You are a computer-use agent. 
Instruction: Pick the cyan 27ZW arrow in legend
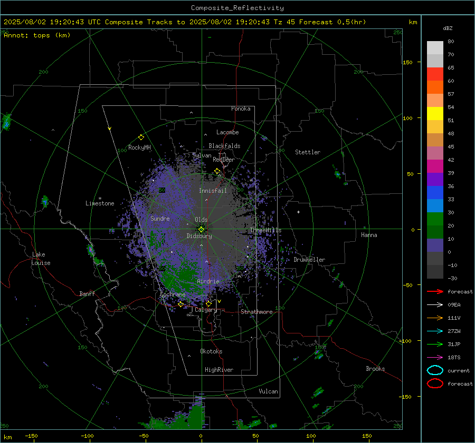[435, 331]
